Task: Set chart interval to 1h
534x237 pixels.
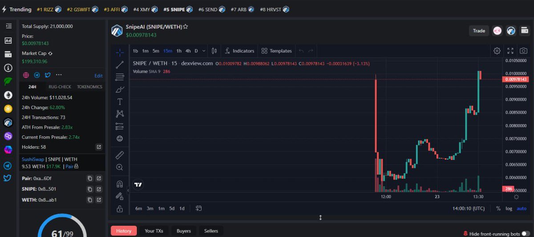Action: coord(179,51)
